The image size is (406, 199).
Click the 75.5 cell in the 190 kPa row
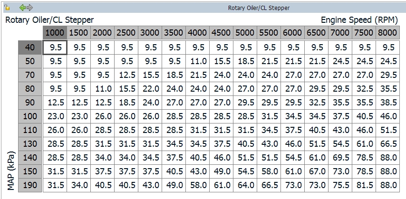[340, 185]
